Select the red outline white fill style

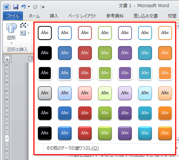[85, 33]
